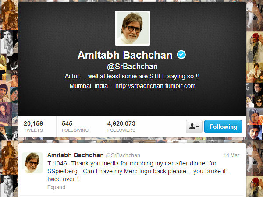Expand the T 1046 tweet
263x197 pixels.
(x=56, y=187)
